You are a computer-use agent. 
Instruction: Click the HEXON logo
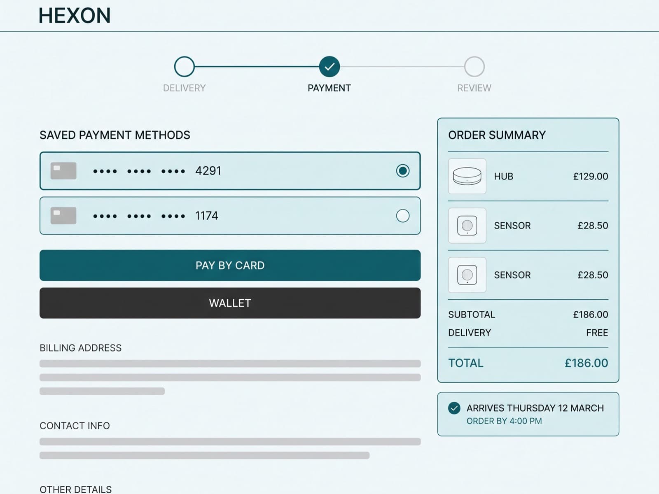pyautogui.click(x=75, y=16)
